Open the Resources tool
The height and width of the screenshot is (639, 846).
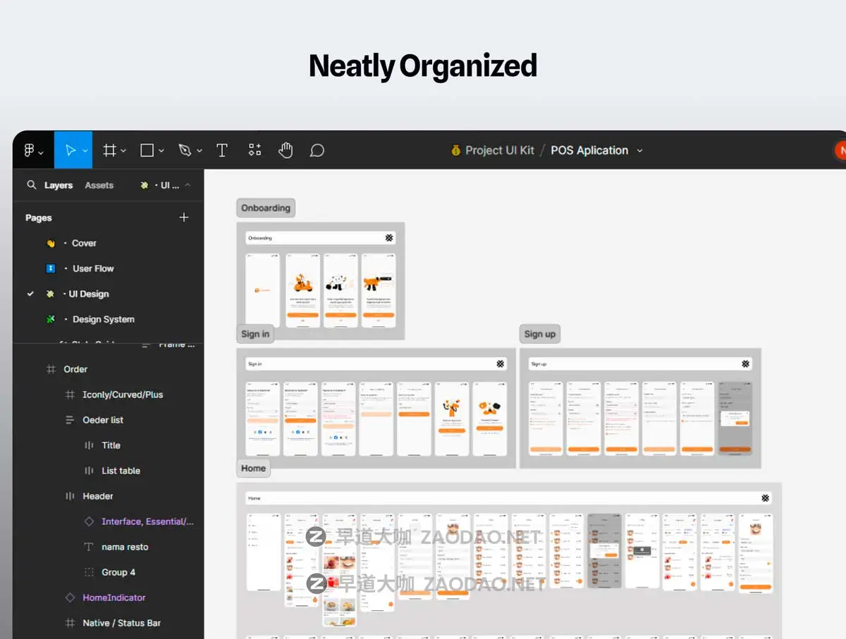coord(255,150)
